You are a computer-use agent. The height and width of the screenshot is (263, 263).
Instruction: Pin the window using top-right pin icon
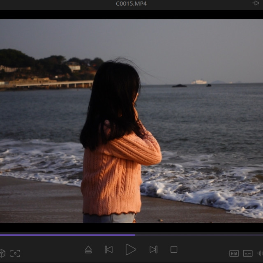[256, 3]
